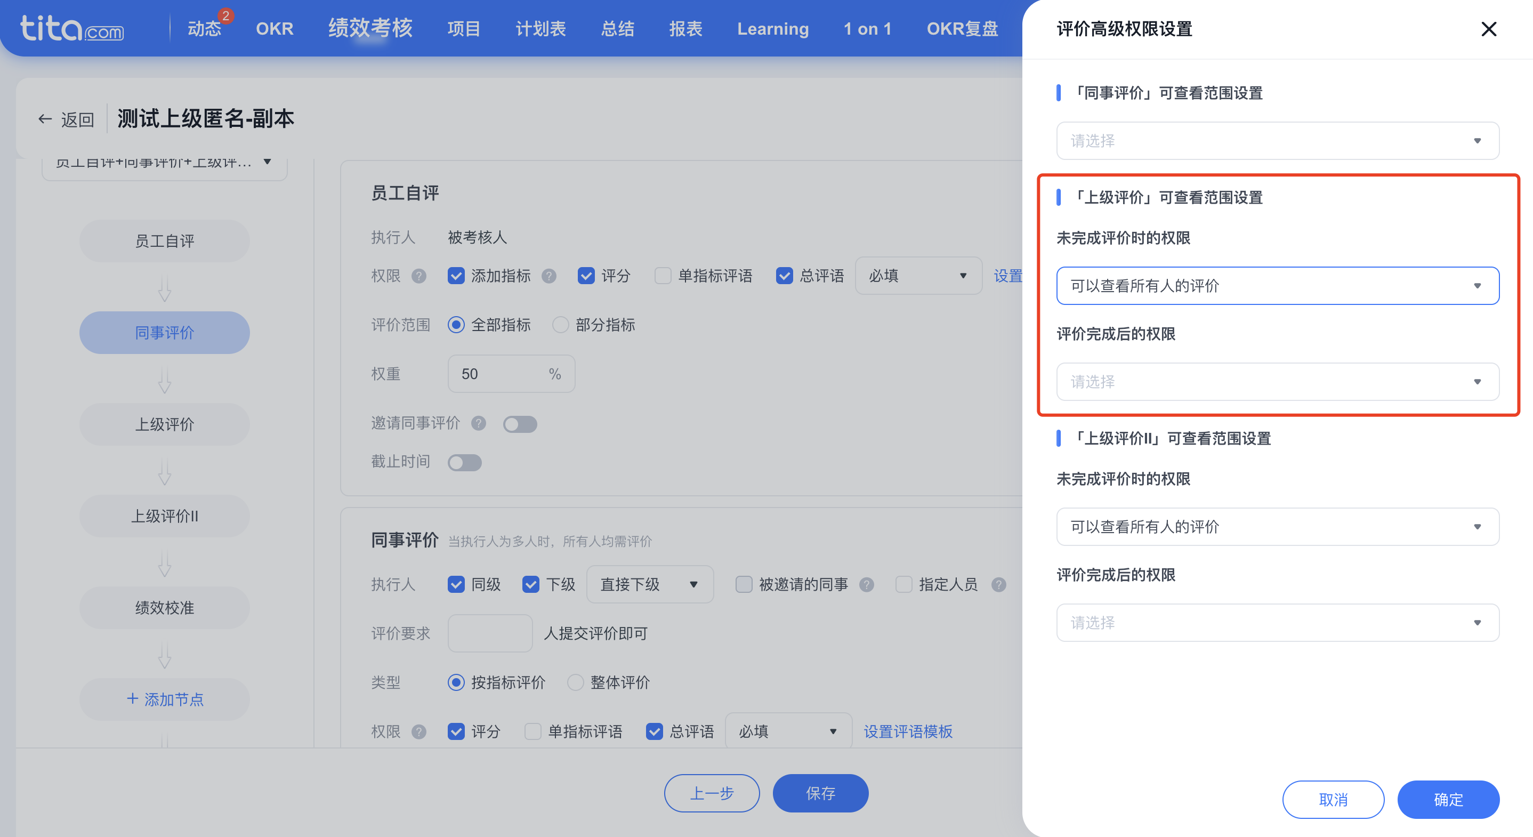Viewport: 1533px width, 837px height.
Task: Select 整体评价 radio button
Action: coord(576,682)
